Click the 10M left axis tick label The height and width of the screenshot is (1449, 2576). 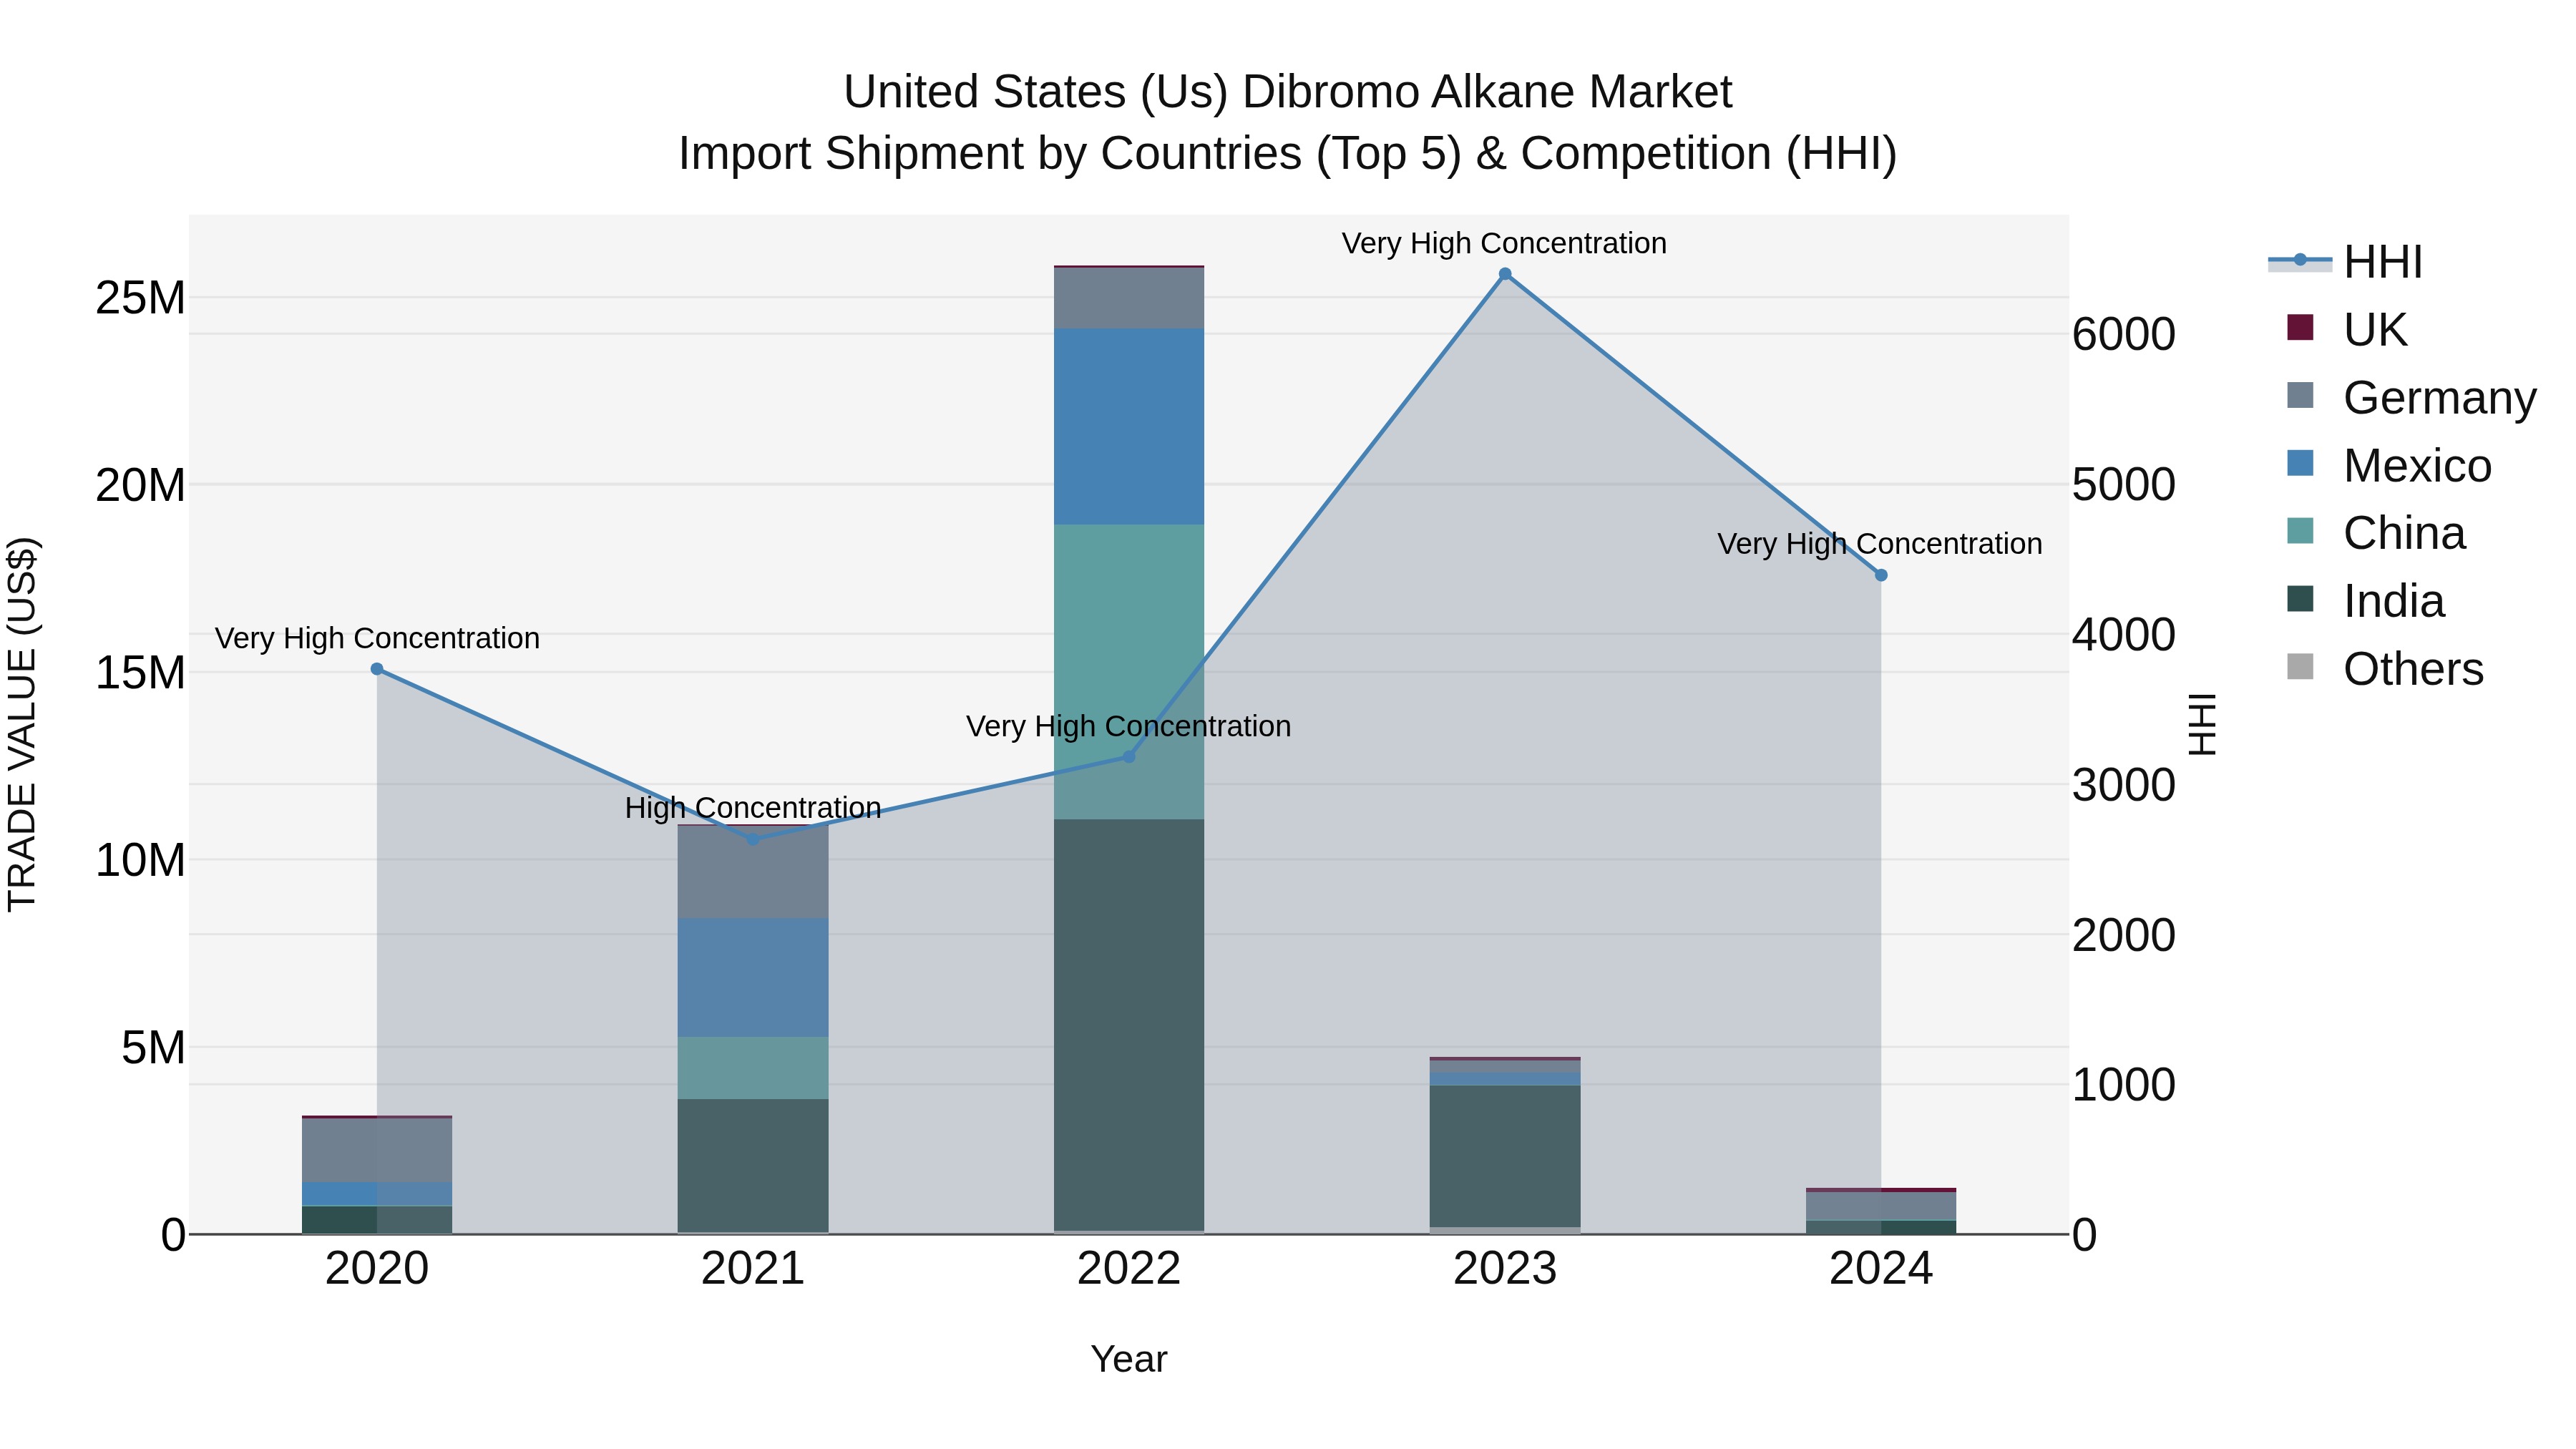140,860
